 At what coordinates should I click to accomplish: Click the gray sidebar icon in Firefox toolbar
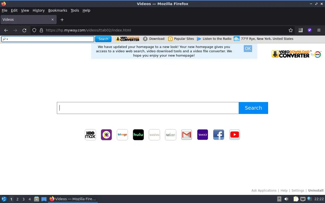pyautogui.click(x=301, y=30)
